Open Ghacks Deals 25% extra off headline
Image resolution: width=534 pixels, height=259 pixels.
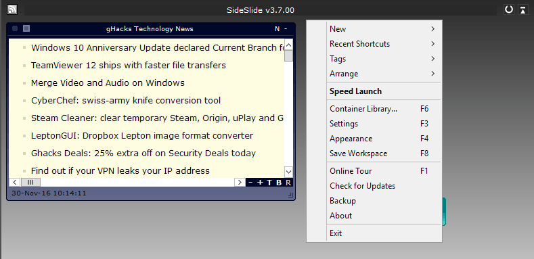tap(143, 153)
